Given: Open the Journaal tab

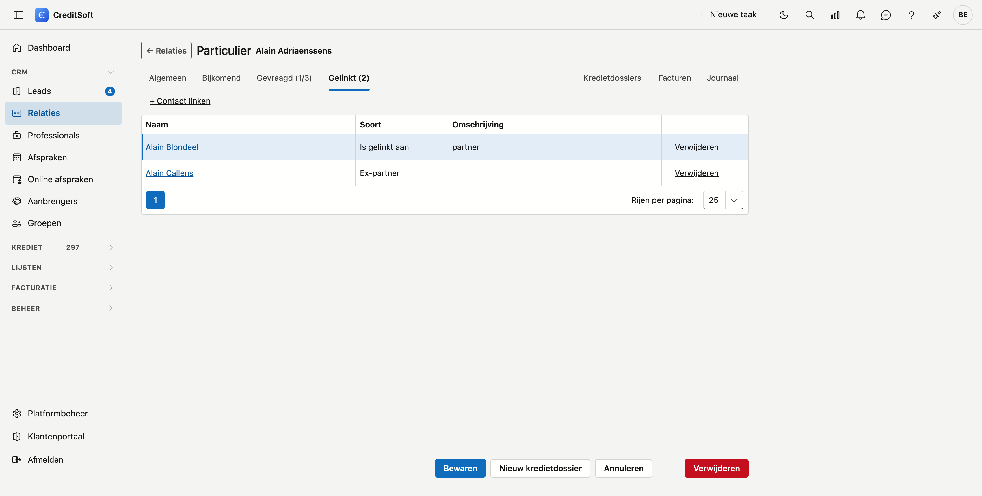Looking at the screenshot, I should (722, 78).
